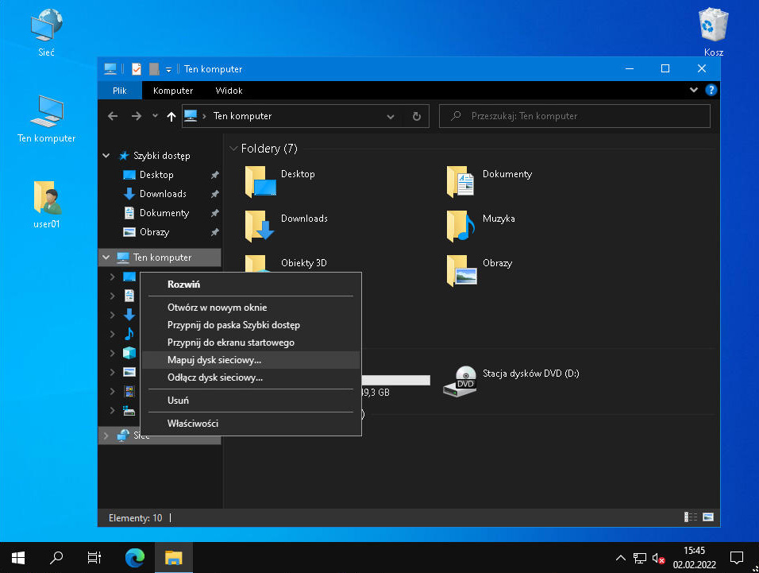Open the DVD drive (D:) icon

coord(464,381)
